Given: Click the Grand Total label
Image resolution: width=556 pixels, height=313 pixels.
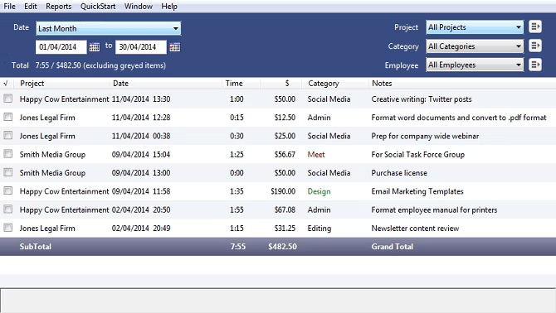Looking at the screenshot, I should point(393,247).
